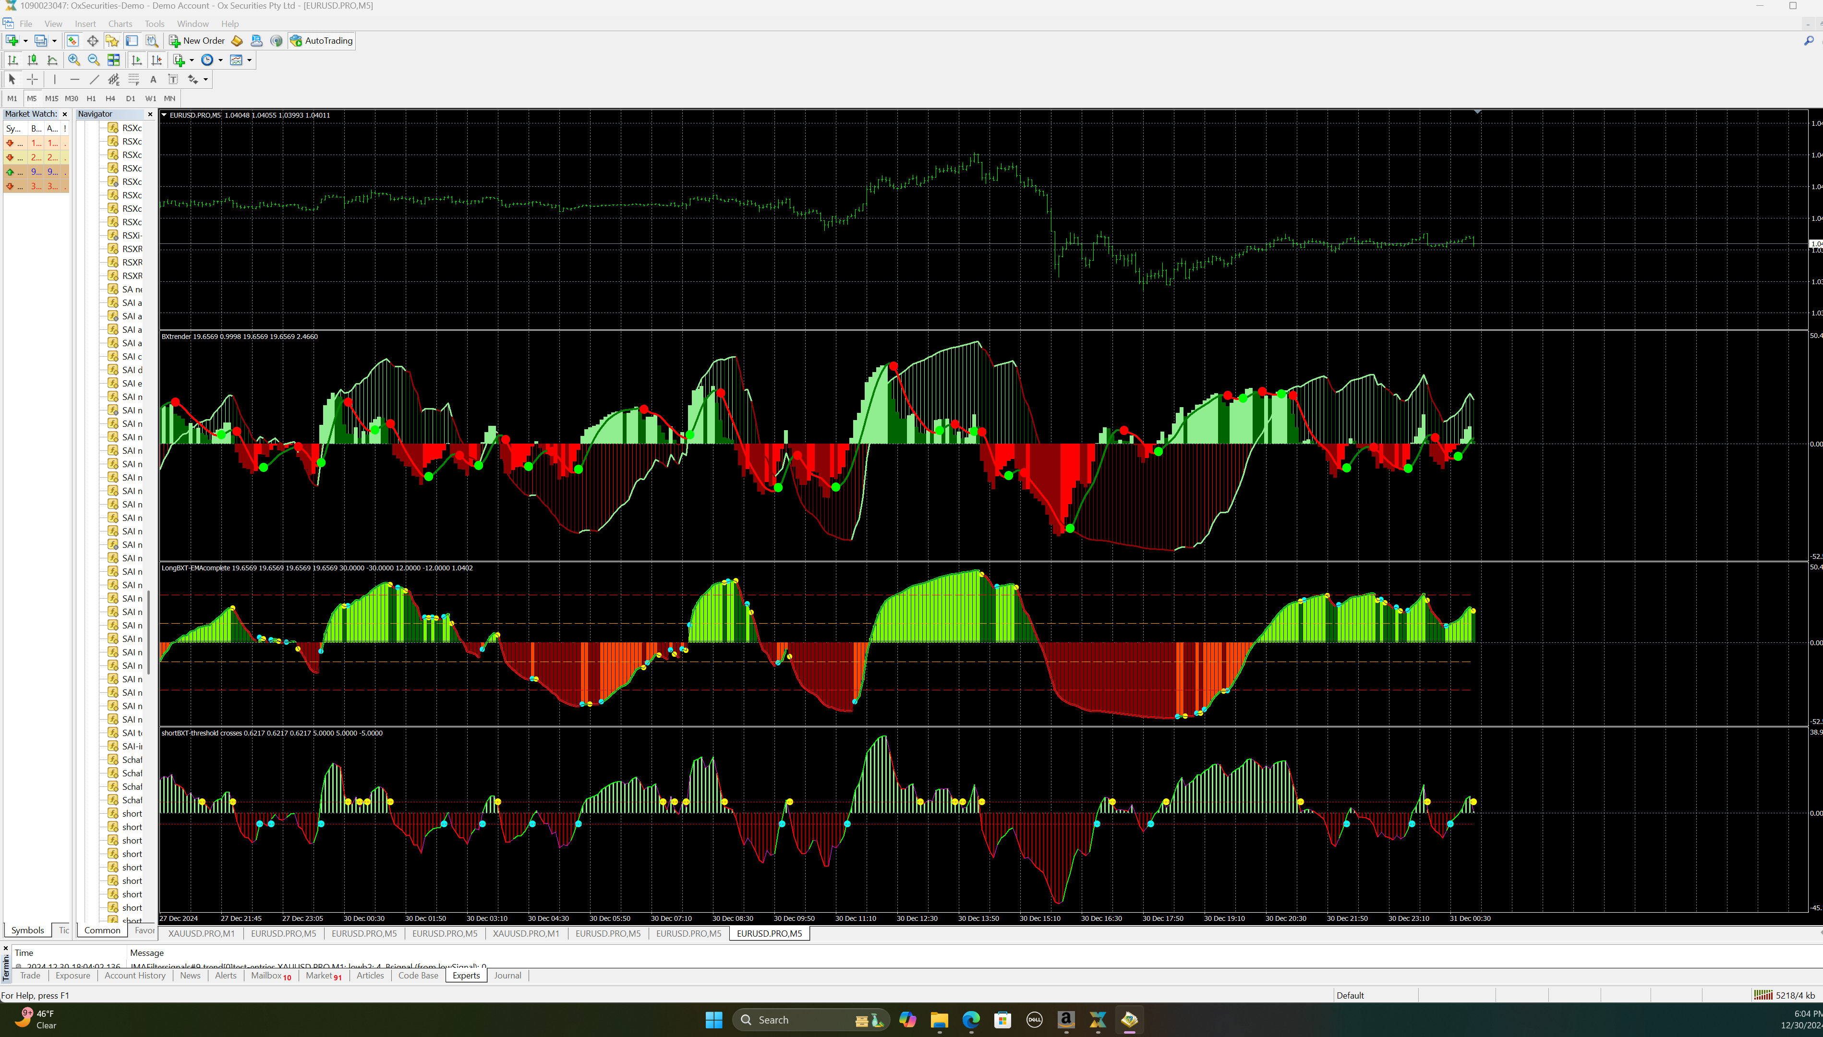Open the indicators list dropdown arrow

click(192, 60)
